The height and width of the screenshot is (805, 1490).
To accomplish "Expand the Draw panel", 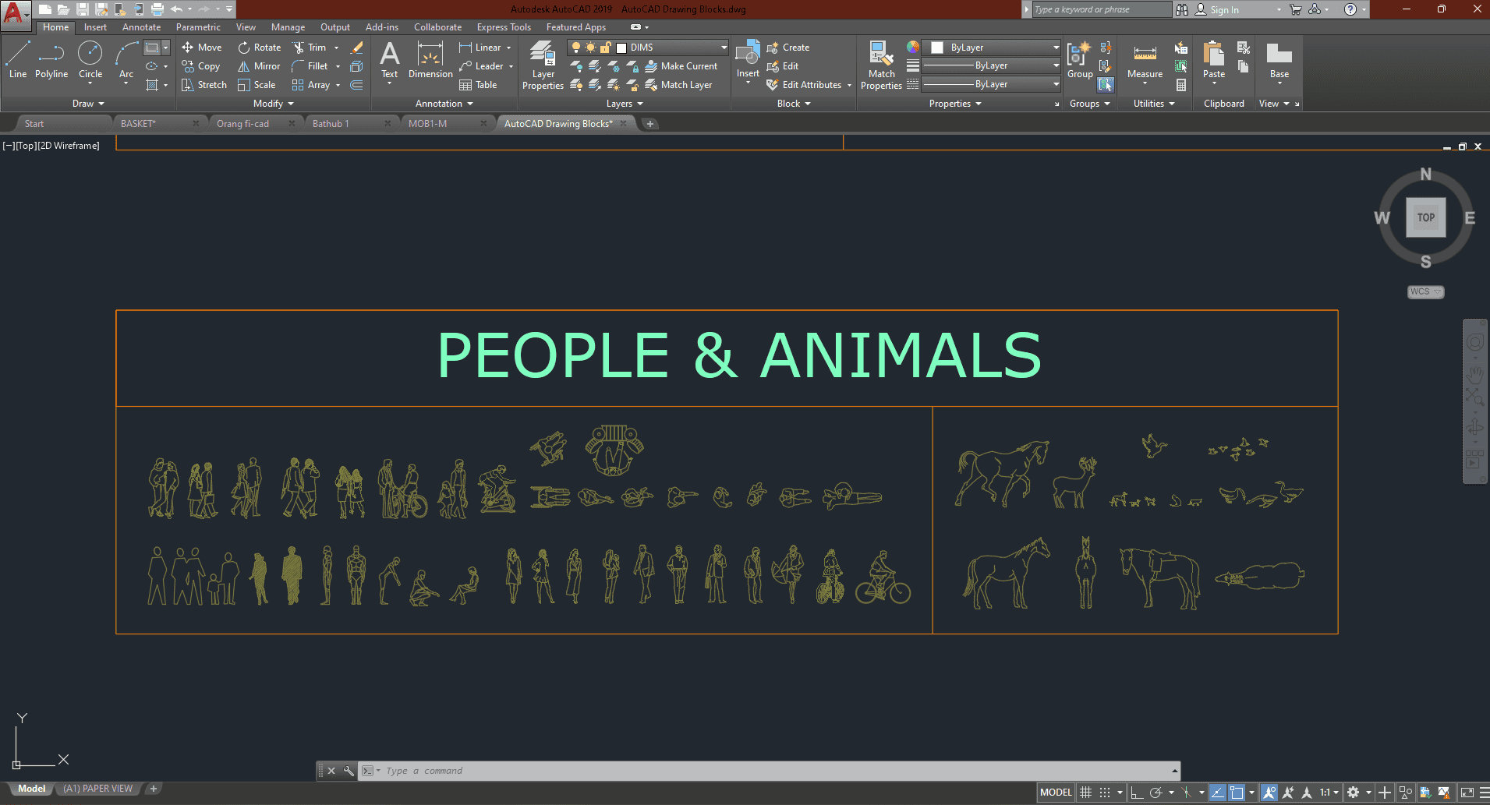I will [x=88, y=104].
